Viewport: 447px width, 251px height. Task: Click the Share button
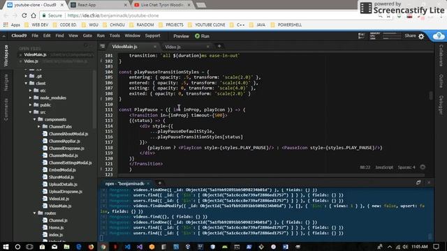[x=410, y=36]
